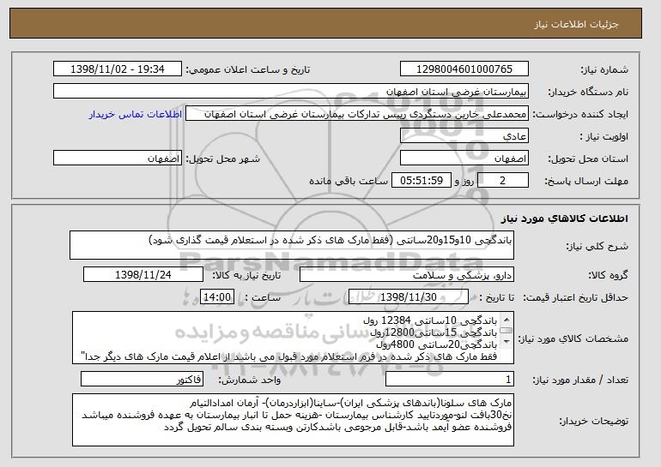The image size is (661, 467).
Task: Select the announcement date field 1398/11/02 - 19:34
Action: (x=118, y=69)
